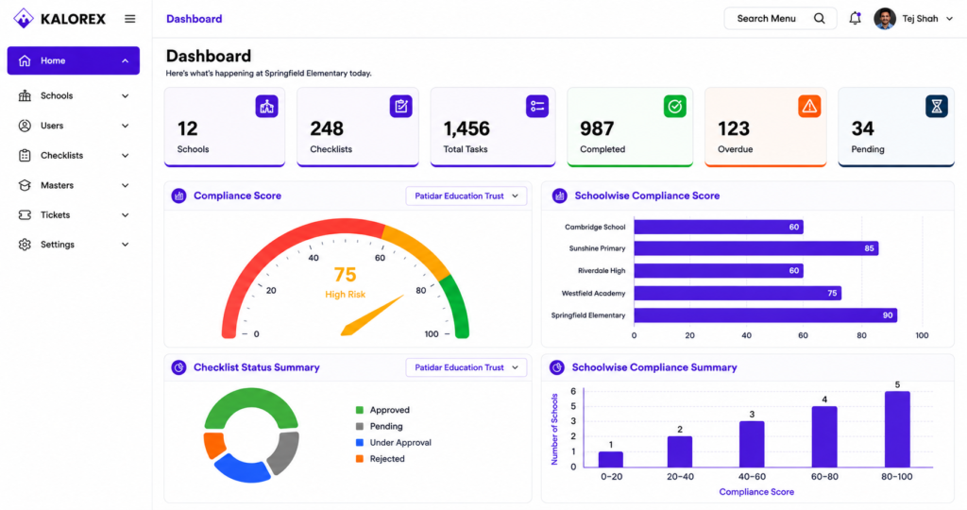This screenshot has width=967, height=510.
Task: Open the 123 Overdue stat card
Action: click(x=765, y=127)
